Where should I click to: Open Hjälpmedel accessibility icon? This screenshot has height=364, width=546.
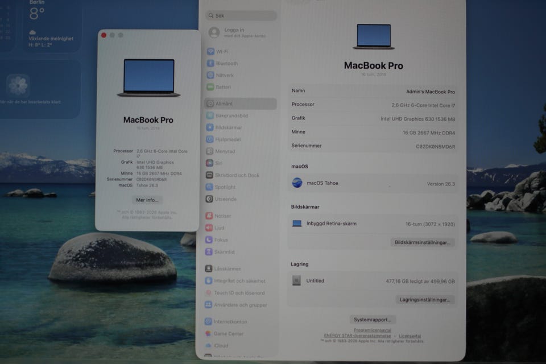click(210, 139)
